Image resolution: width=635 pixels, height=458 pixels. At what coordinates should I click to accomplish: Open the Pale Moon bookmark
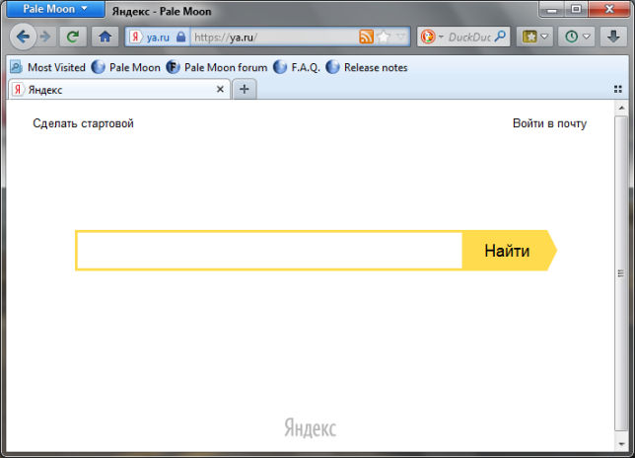125,67
